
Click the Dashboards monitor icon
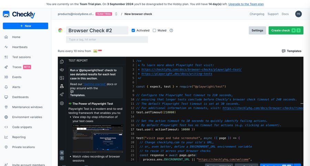pos(6,97)
